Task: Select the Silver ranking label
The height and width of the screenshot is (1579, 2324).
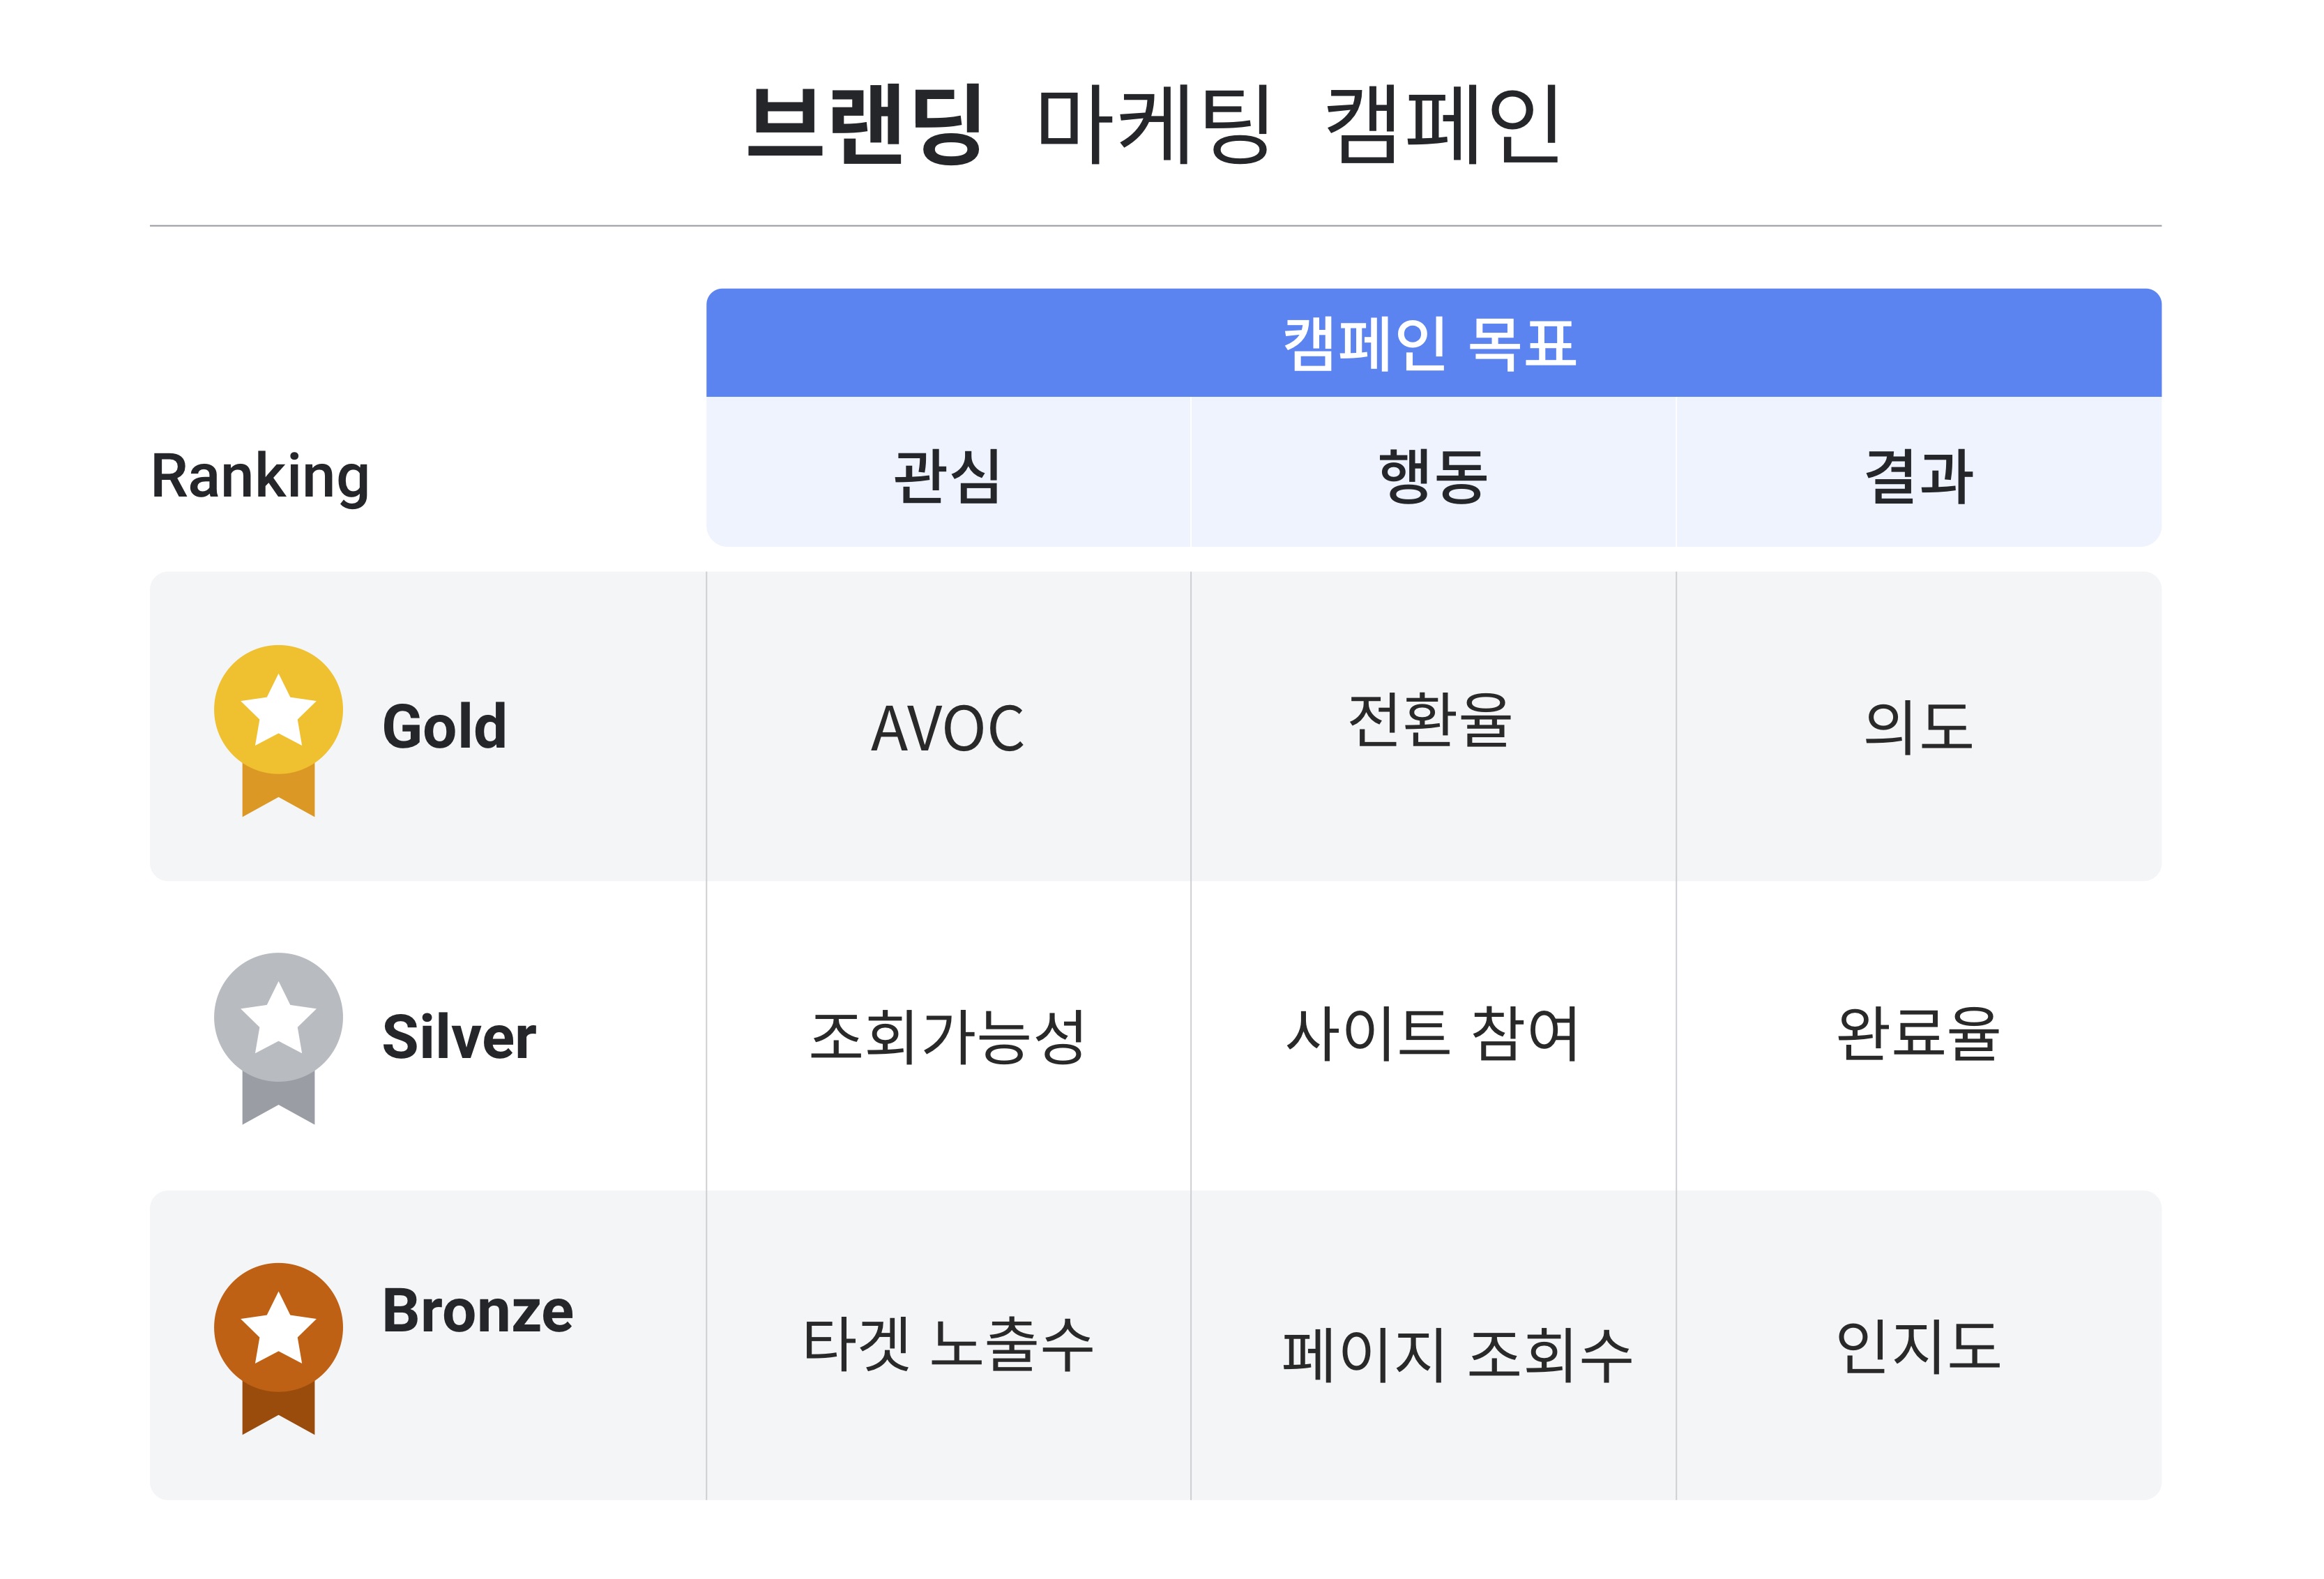Action: pyautogui.click(x=459, y=1037)
